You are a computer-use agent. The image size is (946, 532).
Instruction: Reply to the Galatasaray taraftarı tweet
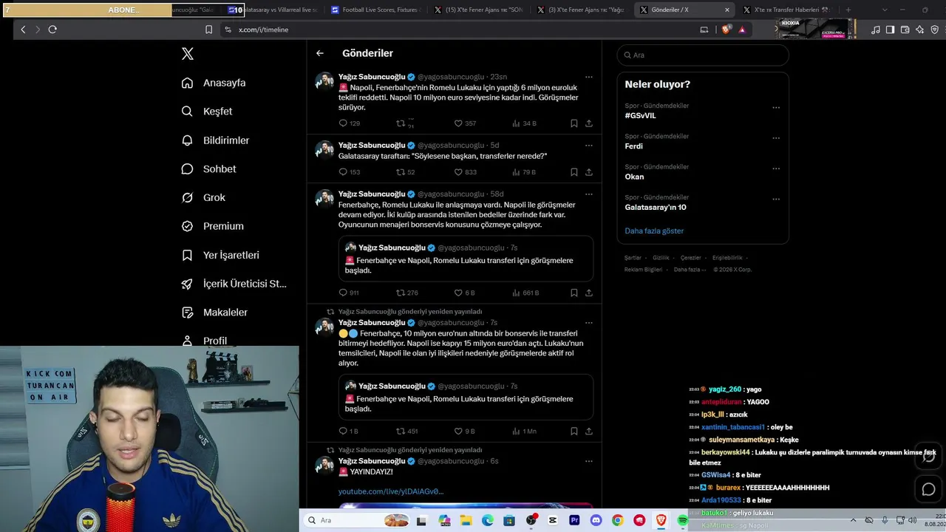343,172
